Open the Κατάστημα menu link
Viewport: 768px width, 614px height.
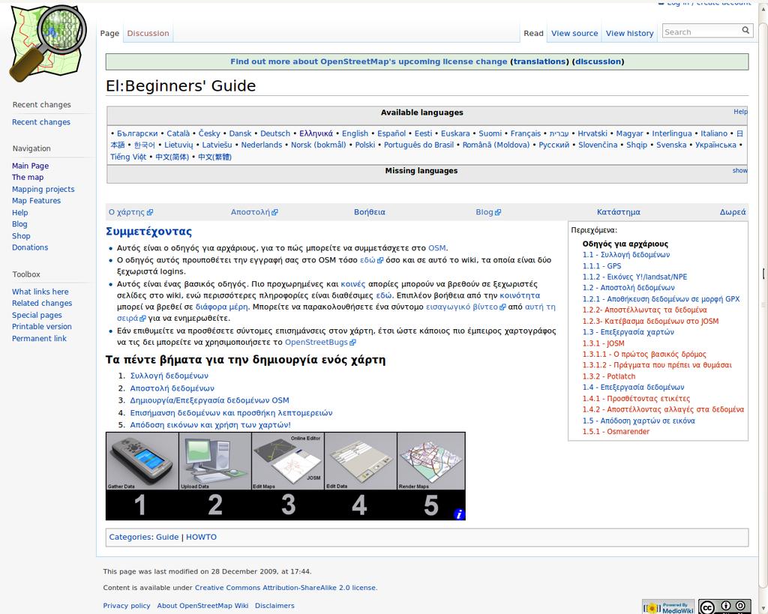click(x=618, y=212)
